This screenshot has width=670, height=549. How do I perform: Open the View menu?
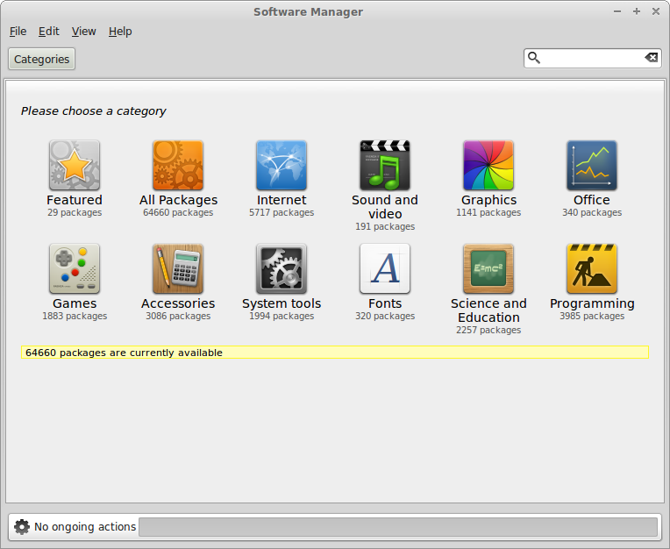pos(84,32)
